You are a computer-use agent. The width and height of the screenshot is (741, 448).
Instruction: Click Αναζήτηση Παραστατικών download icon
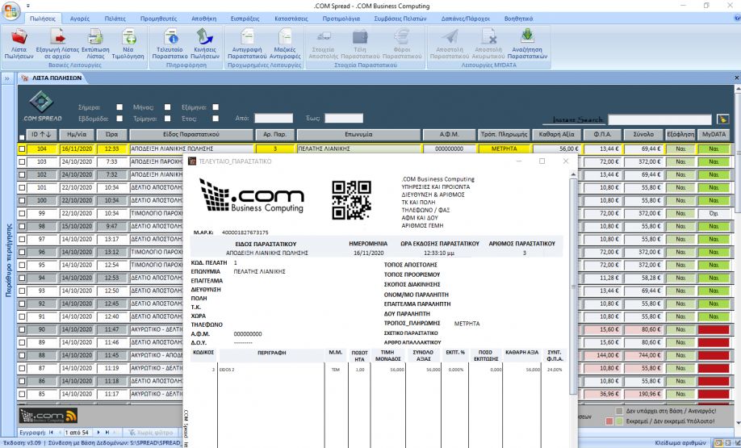pos(527,36)
